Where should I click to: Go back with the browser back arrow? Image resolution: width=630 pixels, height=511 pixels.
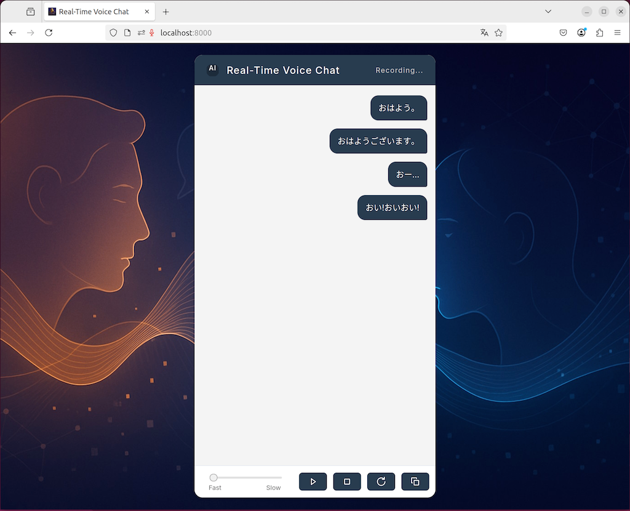pos(12,33)
